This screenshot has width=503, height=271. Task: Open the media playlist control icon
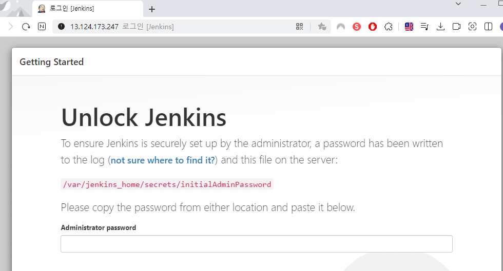pos(425,27)
